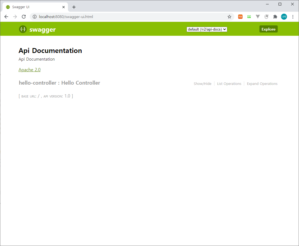The height and width of the screenshot is (246, 299).
Task: Close the browser window
Action: pos(292,4)
